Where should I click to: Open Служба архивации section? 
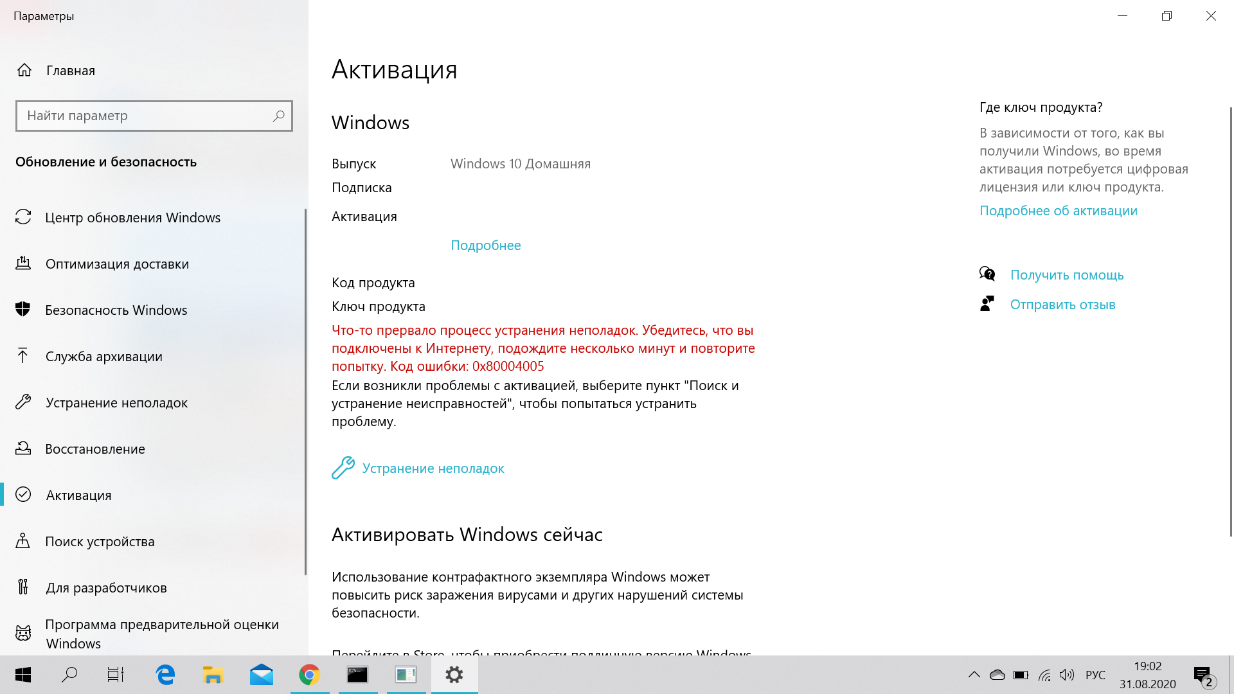103,357
